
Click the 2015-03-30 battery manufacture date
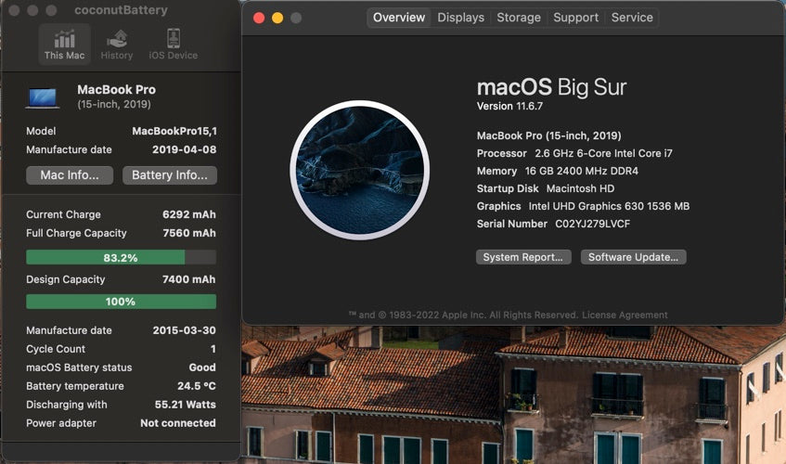[184, 330]
